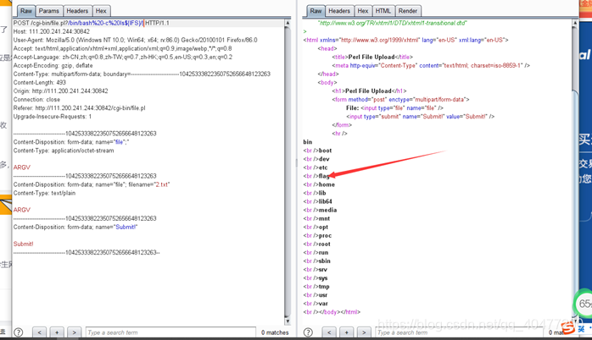Focus the response search term field

pyautogui.click(x=459, y=332)
